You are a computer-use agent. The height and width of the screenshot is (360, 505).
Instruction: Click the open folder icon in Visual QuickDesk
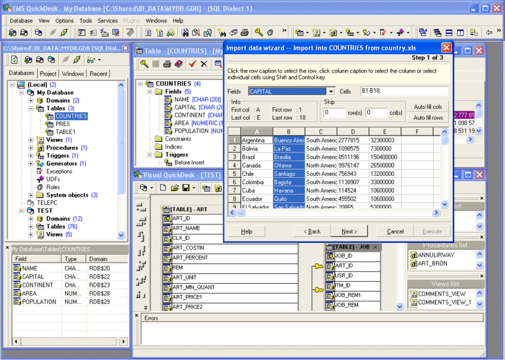(x=175, y=187)
